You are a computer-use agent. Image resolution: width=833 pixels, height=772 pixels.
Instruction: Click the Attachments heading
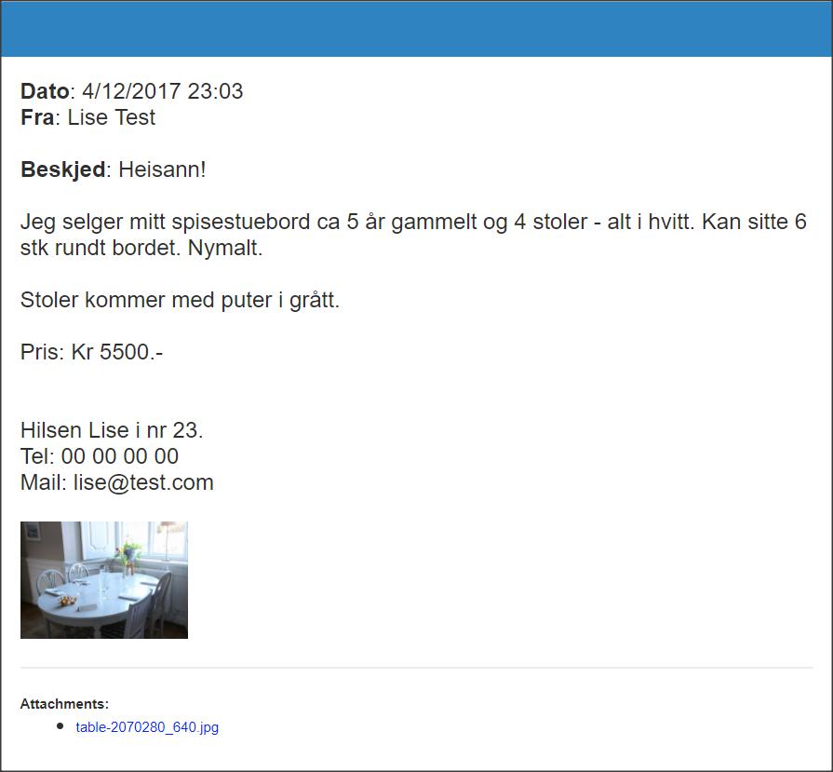pyautogui.click(x=64, y=704)
